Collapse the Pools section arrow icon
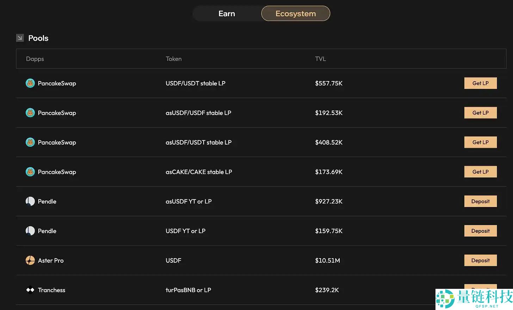Screen dimensions: 513x310 [20, 38]
